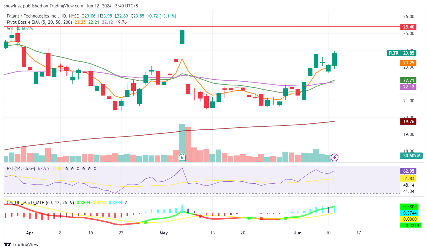Click the purple lightning bolt icon
The image size is (428, 251).
334,157
